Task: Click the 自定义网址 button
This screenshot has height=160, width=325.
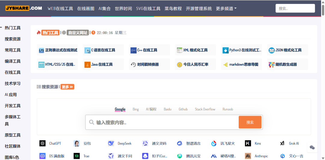Action: [x=78, y=33]
